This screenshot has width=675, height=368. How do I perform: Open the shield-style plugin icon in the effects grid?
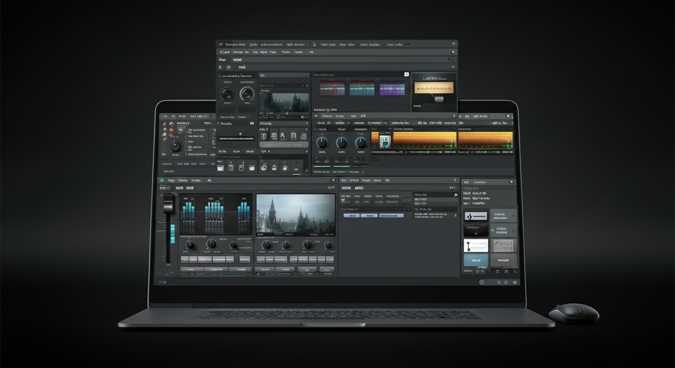pos(264,136)
